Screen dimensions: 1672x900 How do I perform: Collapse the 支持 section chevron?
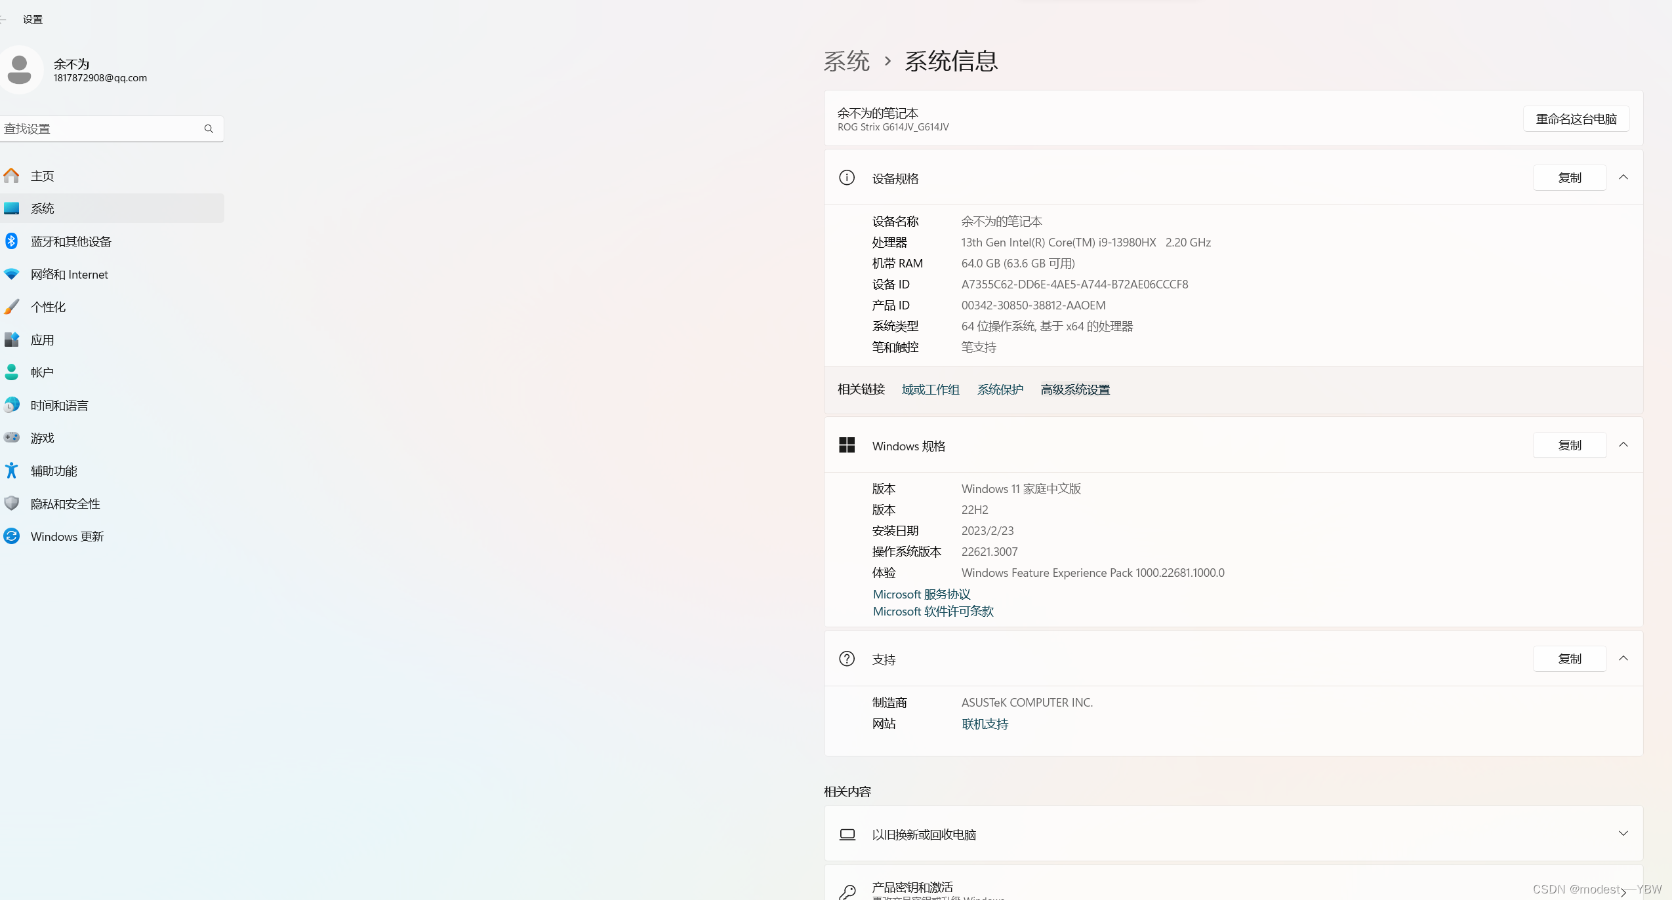tap(1623, 659)
